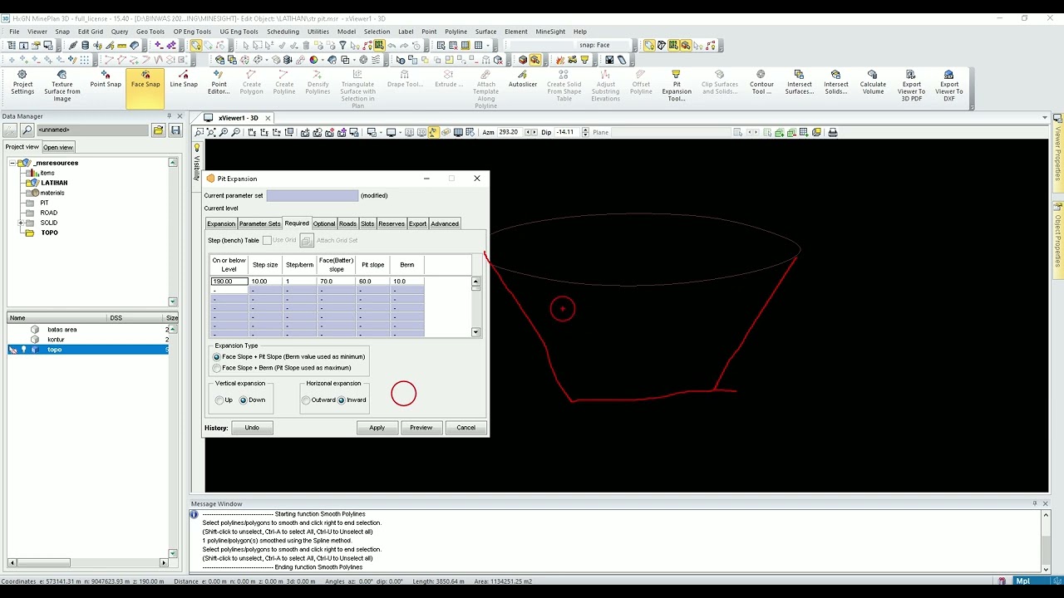
Task: Pin the Data Manager panel
Action: (169, 116)
